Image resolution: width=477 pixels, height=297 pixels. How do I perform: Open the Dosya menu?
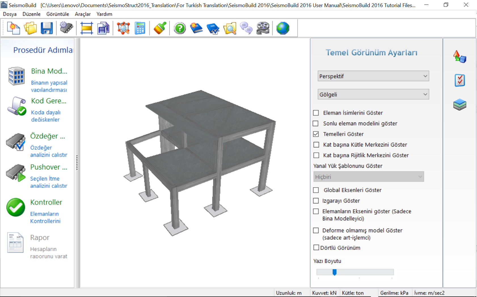10,14
